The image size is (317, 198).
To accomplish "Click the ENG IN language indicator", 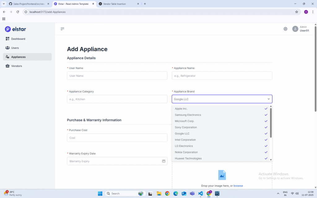I will pyautogui.click(x=285, y=194).
